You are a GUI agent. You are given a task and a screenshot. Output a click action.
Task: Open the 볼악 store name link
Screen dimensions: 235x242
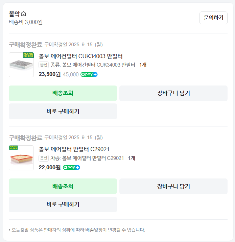click(15, 14)
